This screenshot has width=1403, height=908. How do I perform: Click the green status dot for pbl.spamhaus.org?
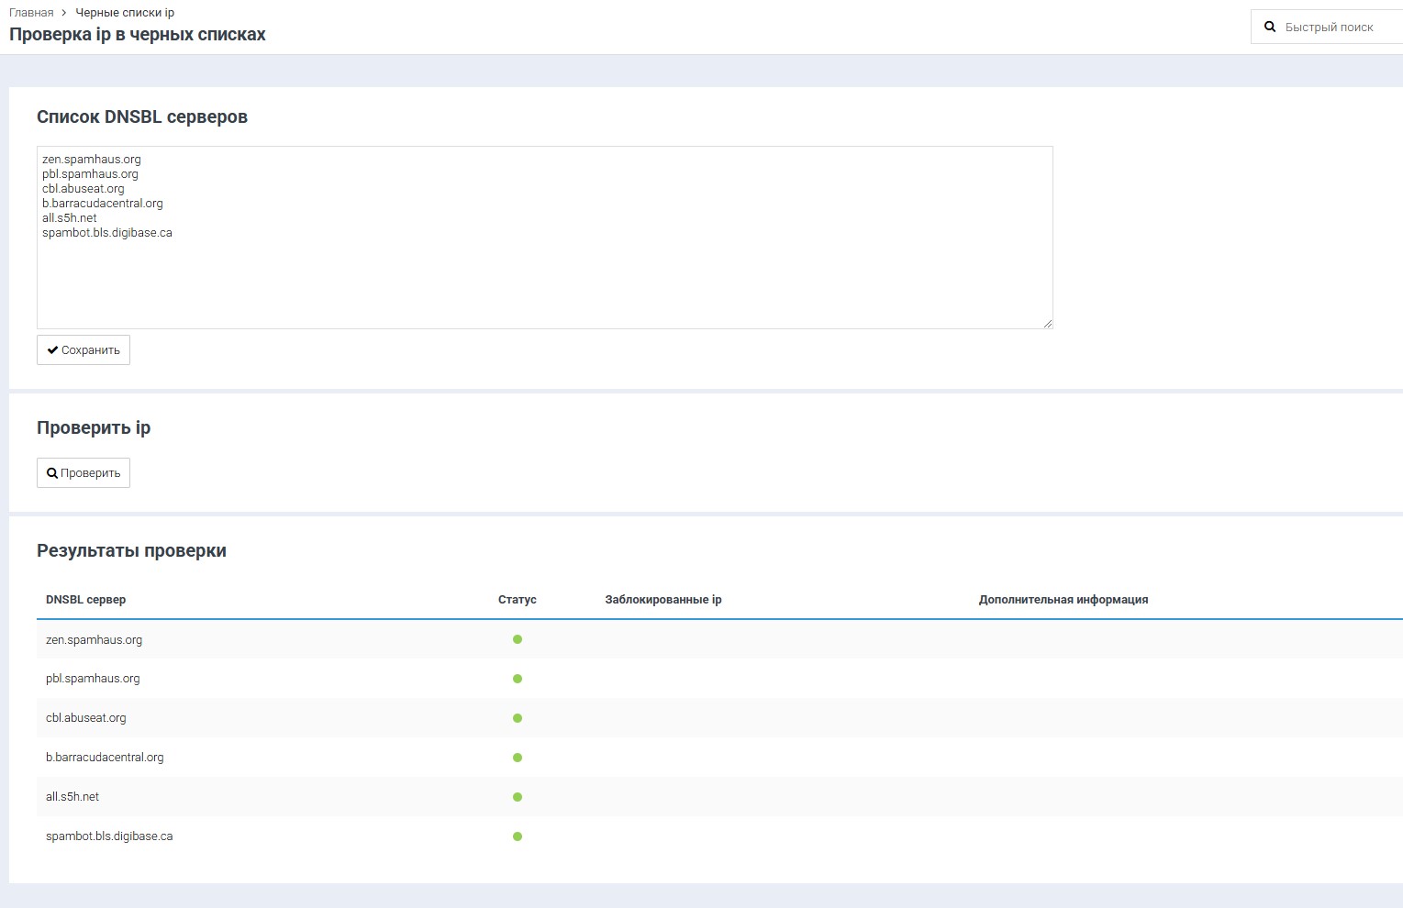tap(518, 679)
